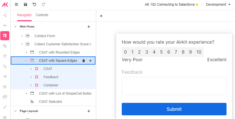This screenshot has width=235, height=119.
Task: Undo the last change
Action: click(34, 5)
